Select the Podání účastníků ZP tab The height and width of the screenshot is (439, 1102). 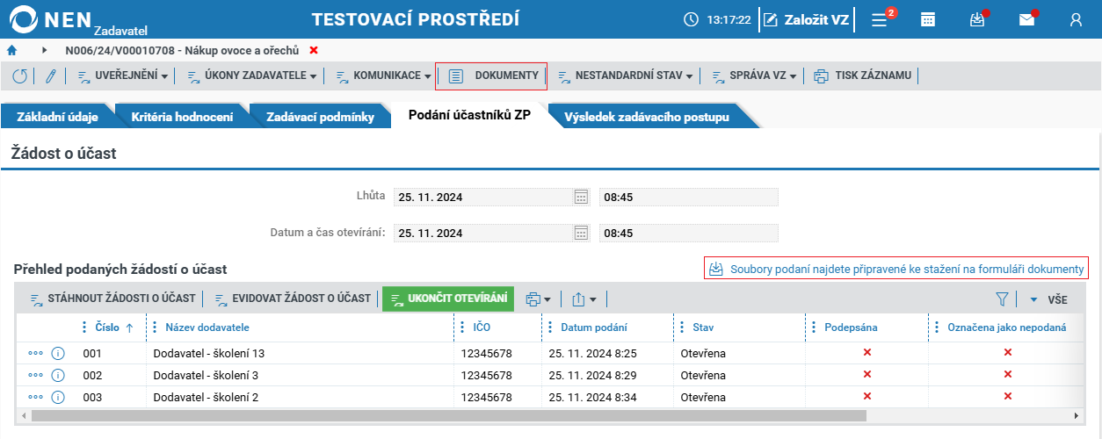pos(469,116)
